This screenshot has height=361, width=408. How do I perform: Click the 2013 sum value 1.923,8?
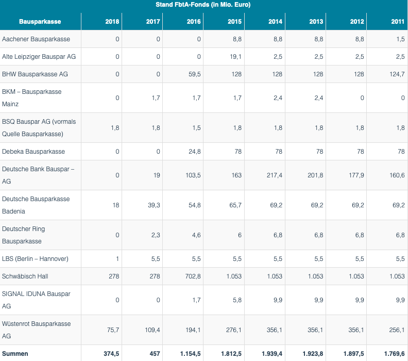[x=313, y=354]
